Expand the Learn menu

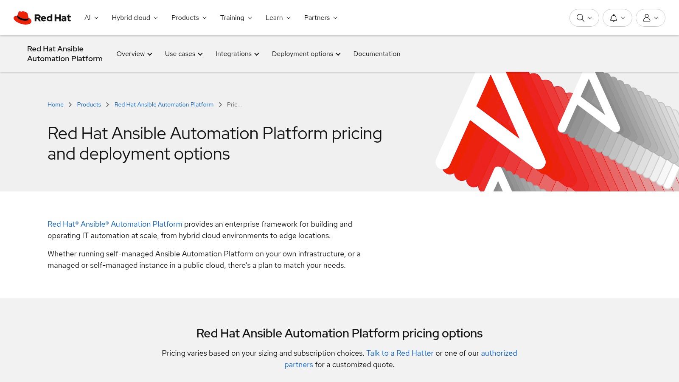(278, 18)
